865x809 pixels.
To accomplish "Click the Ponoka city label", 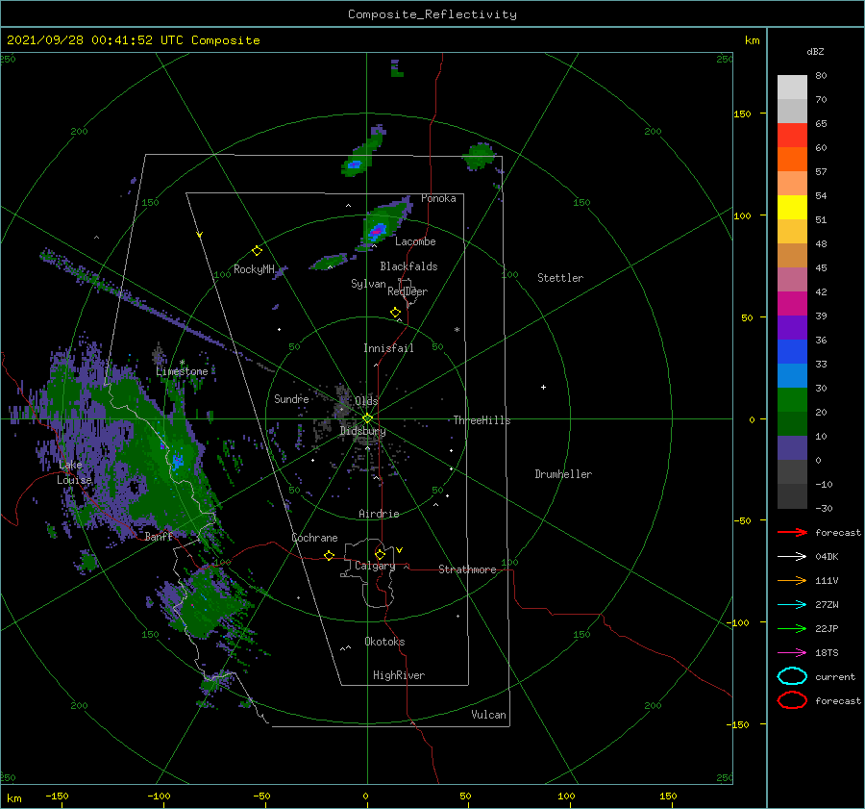I will [x=438, y=198].
